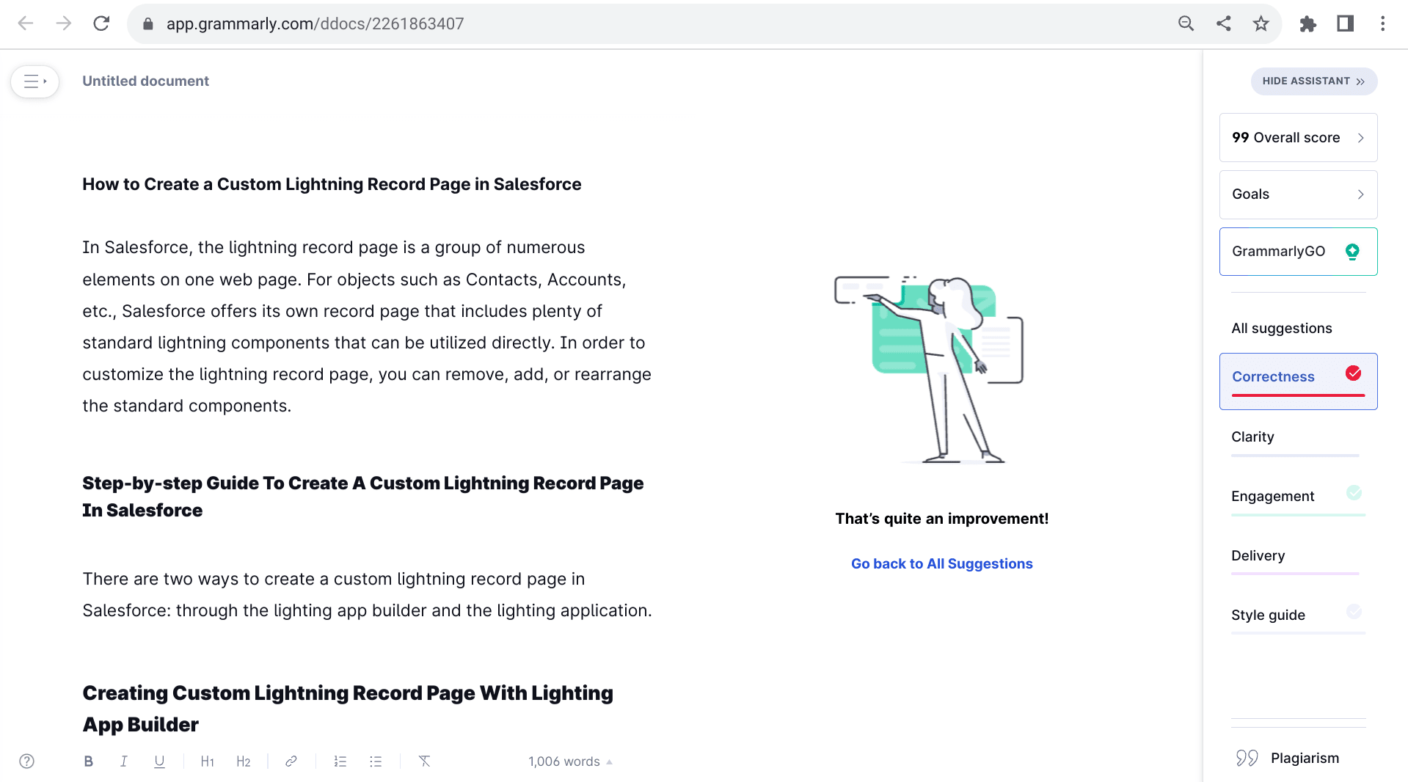Open the help question mark icon
This screenshot has width=1408, height=782.
[x=27, y=761]
